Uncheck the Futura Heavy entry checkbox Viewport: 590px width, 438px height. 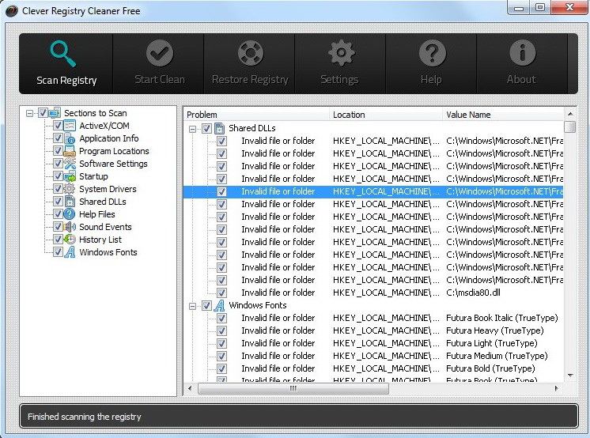click(221, 330)
